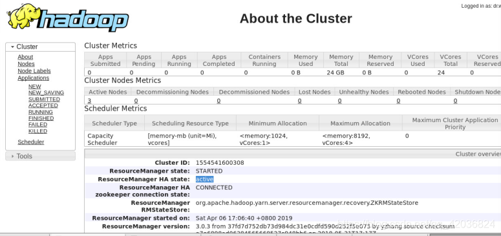Open the Nodes link in sidebar
The image size is (501, 236).
(x=26, y=64)
